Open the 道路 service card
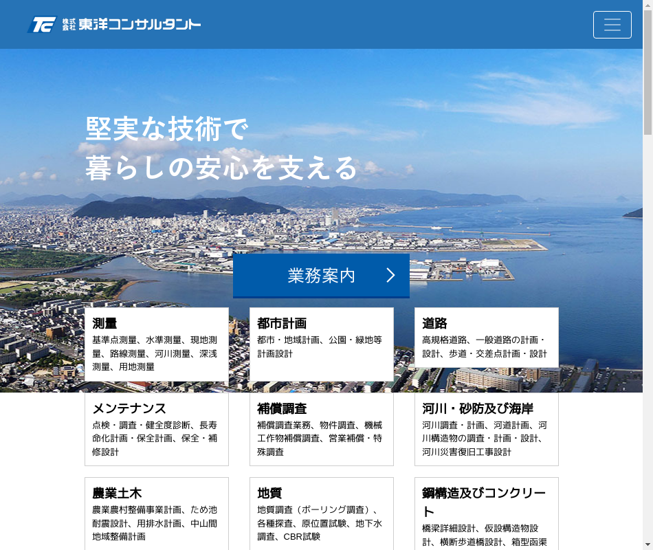 pyautogui.click(x=486, y=338)
